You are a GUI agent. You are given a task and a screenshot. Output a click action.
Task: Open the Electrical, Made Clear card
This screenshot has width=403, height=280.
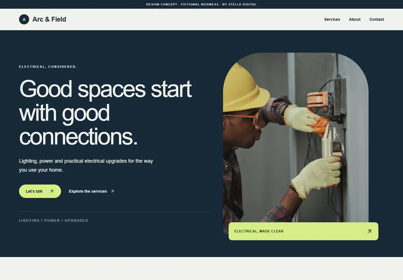[304, 231]
